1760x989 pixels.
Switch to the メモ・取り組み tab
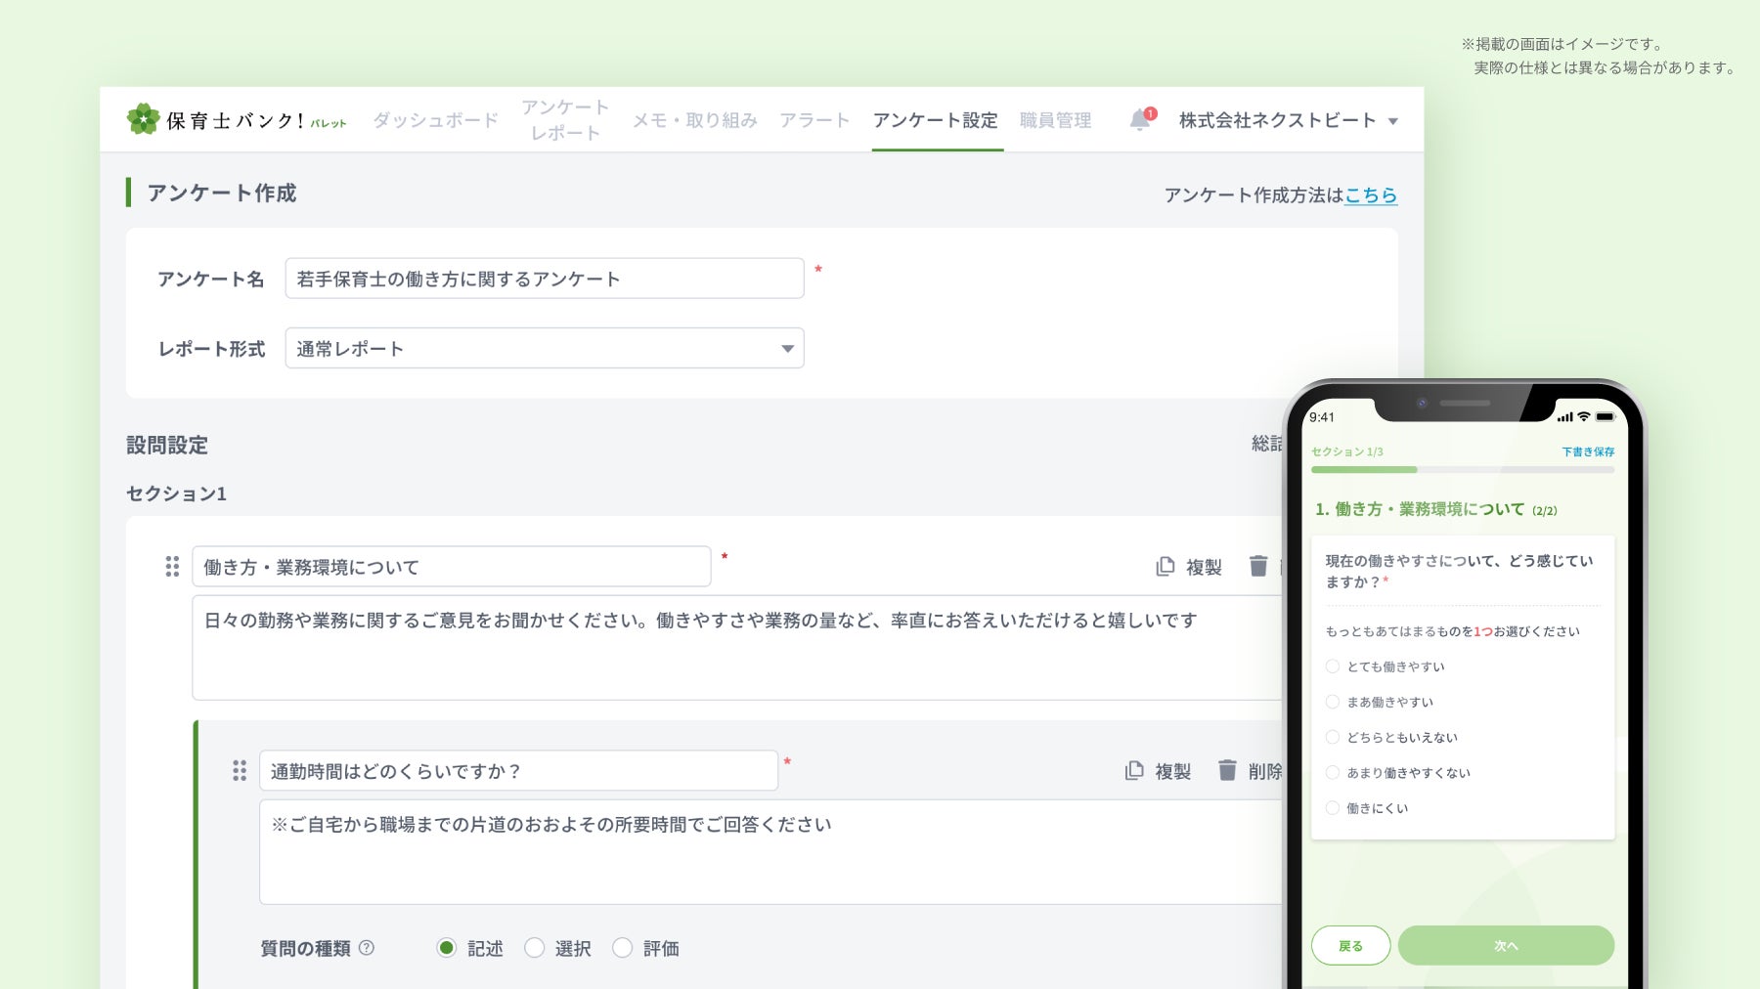point(694,120)
